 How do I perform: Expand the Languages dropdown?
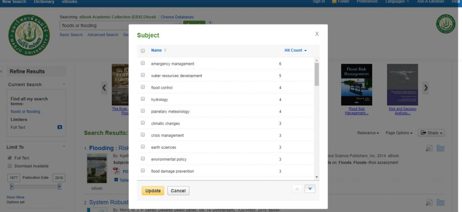pyautogui.click(x=397, y=2)
